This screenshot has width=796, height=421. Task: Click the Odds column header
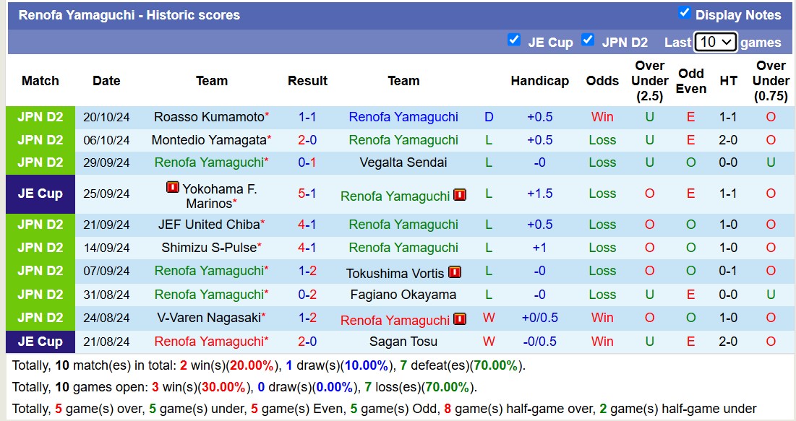pyautogui.click(x=602, y=81)
